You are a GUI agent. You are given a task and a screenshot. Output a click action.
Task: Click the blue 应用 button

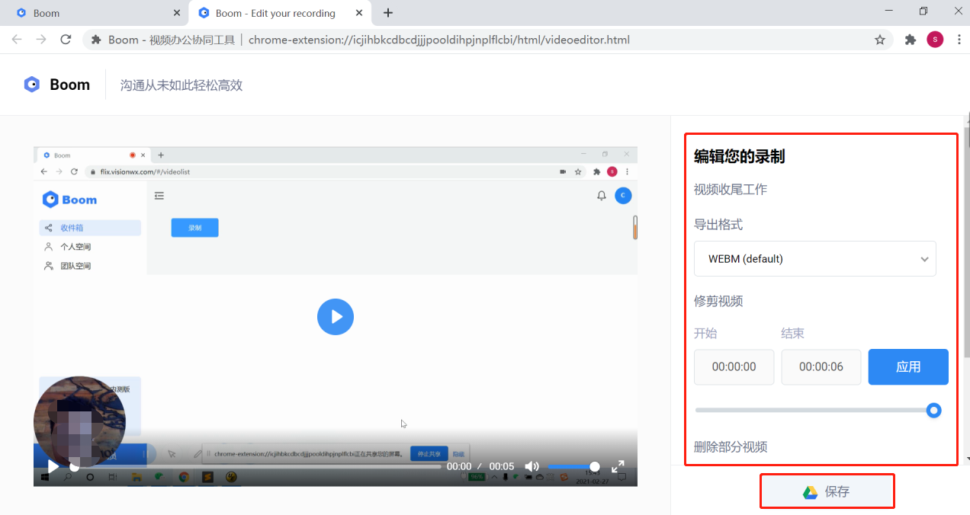tap(908, 366)
